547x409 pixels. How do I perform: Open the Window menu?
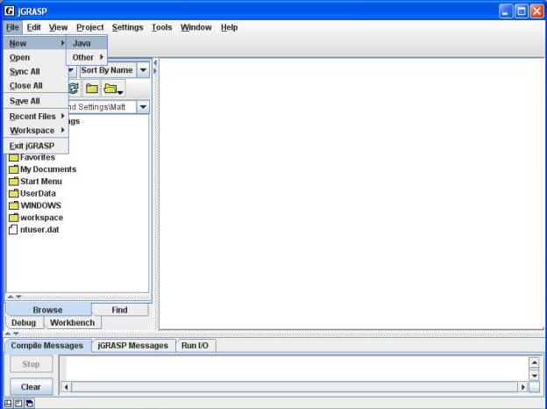[x=196, y=27]
